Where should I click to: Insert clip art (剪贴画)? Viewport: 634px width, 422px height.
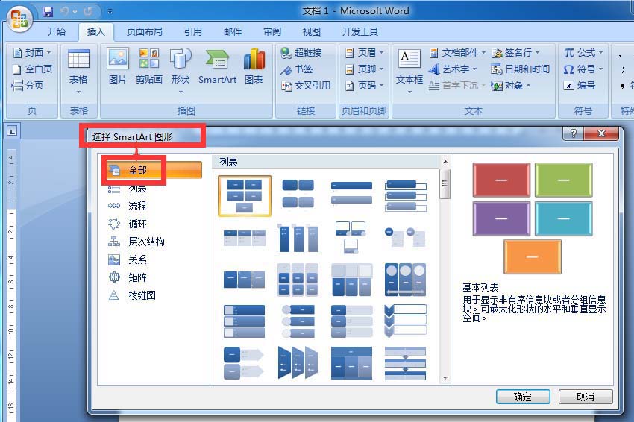coord(148,66)
